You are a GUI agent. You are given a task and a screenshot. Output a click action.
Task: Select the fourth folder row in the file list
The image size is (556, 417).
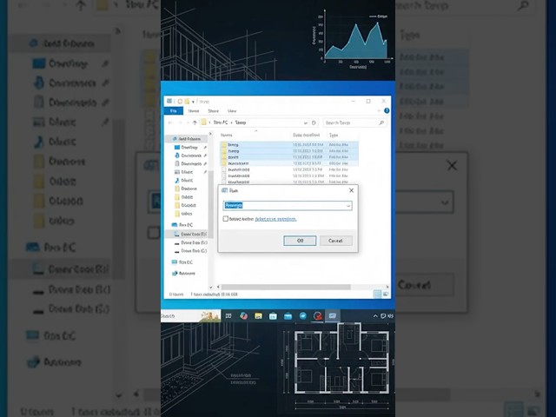point(289,163)
